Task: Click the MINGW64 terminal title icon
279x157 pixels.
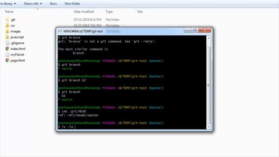Action: click(x=60, y=31)
